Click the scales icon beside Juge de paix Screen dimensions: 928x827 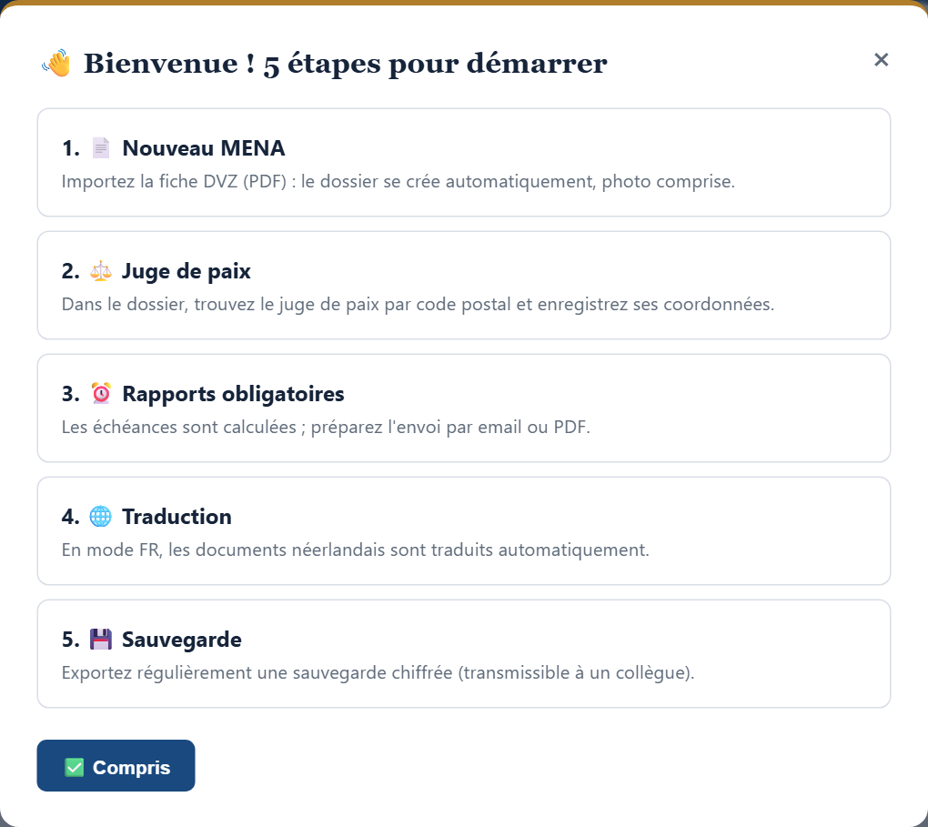point(101,271)
